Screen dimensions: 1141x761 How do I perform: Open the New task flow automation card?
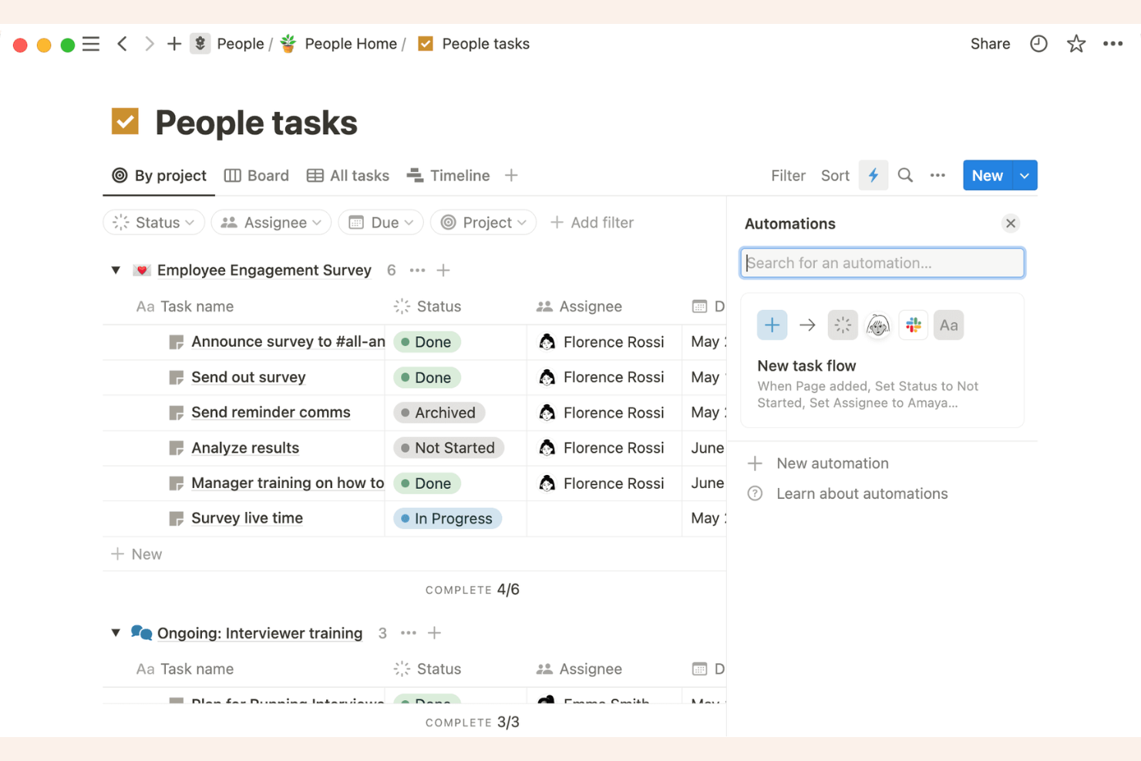coord(882,360)
